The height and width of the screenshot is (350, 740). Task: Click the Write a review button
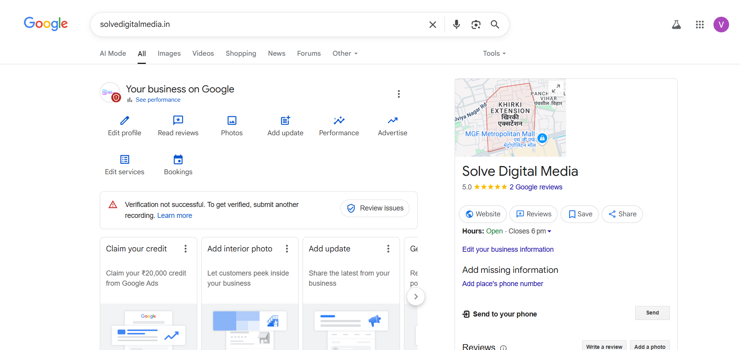(604, 346)
